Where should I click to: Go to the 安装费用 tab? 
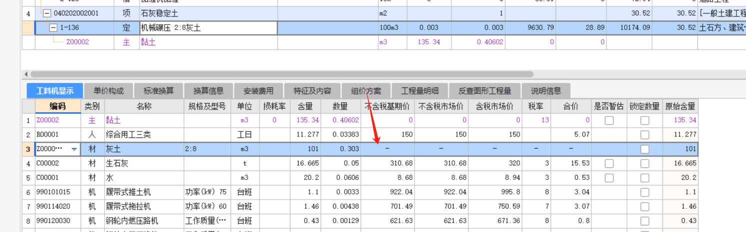(258, 91)
